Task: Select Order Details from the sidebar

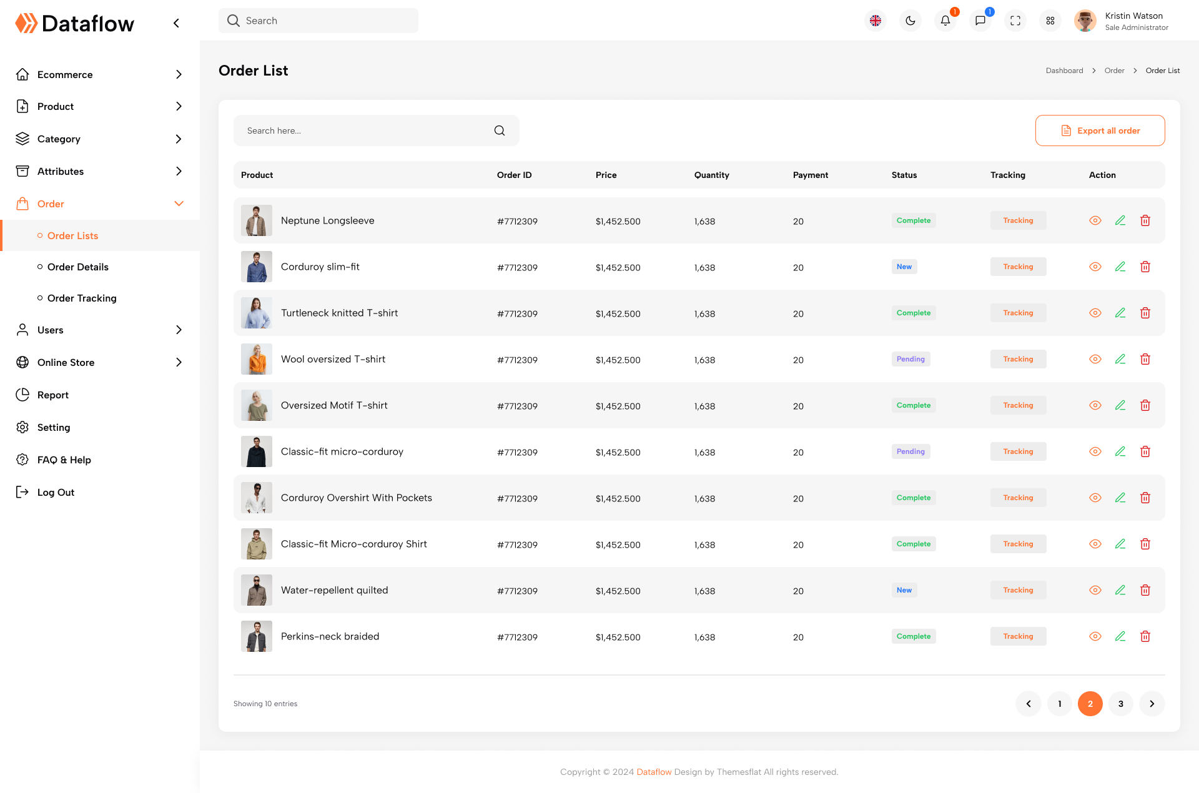Action: pos(78,267)
